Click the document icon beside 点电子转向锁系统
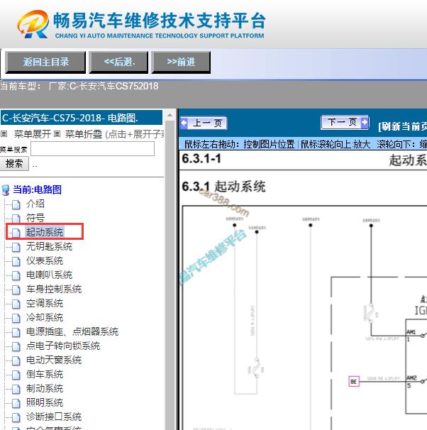Viewport: 427px width, 430px height. coord(16,347)
